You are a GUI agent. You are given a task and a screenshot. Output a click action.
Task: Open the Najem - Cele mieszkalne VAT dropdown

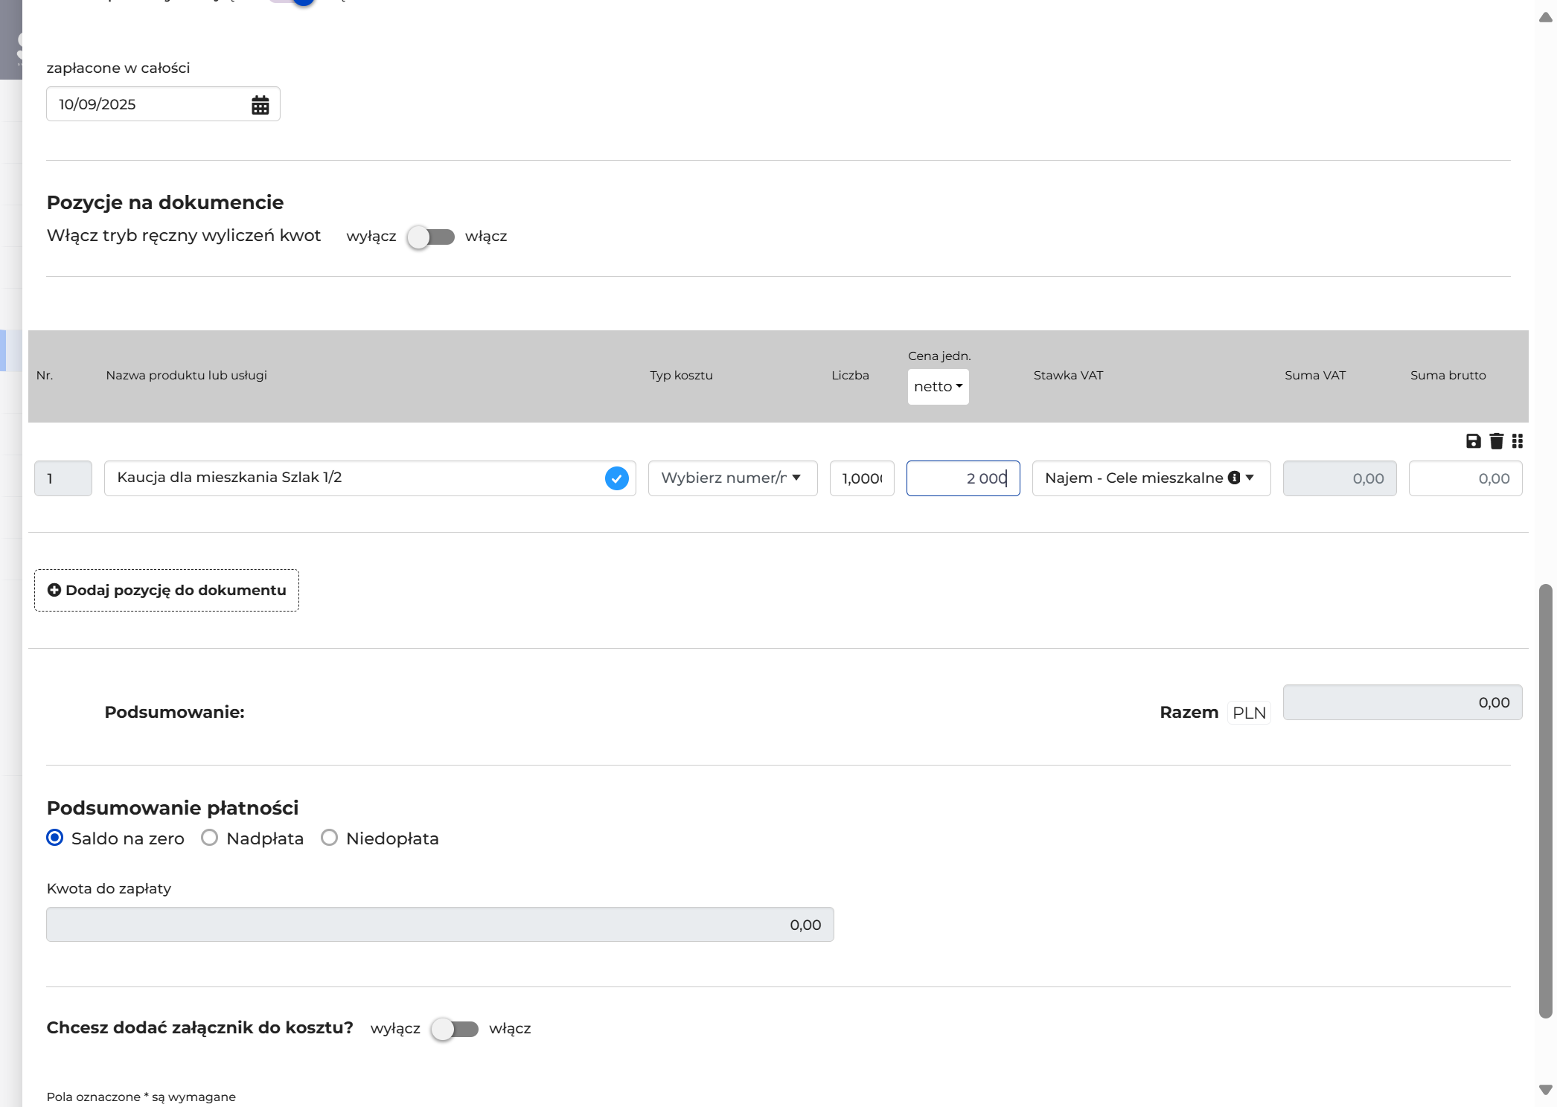coord(1151,478)
